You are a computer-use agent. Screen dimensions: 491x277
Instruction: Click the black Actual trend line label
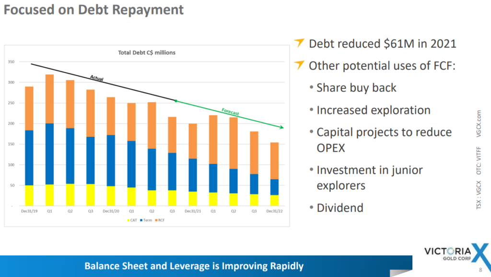(x=96, y=78)
